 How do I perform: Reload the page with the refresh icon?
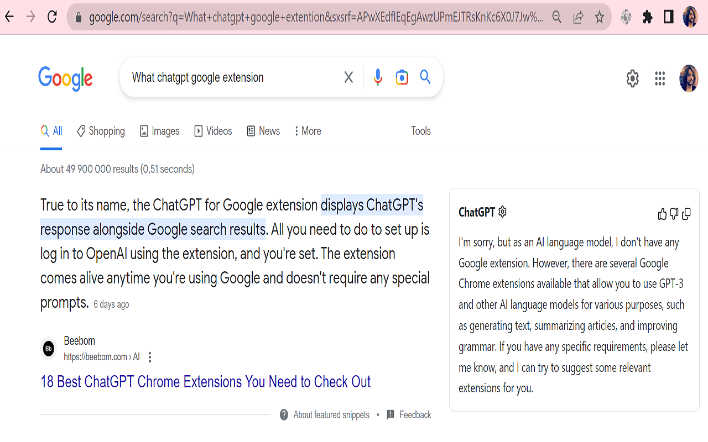click(x=52, y=17)
